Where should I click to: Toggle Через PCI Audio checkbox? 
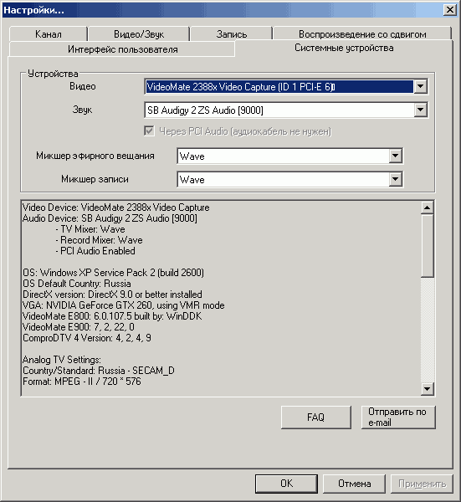149,131
